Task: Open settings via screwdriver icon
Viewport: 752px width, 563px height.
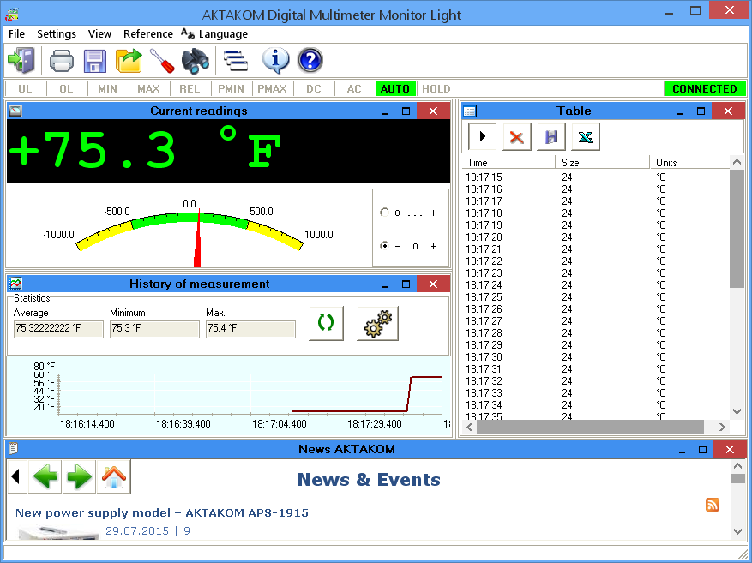Action: click(x=162, y=60)
